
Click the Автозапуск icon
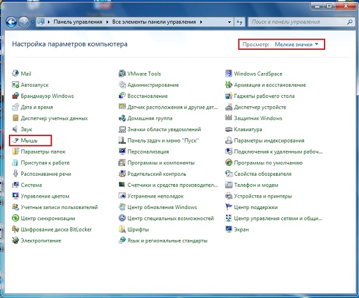pos(15,85)
